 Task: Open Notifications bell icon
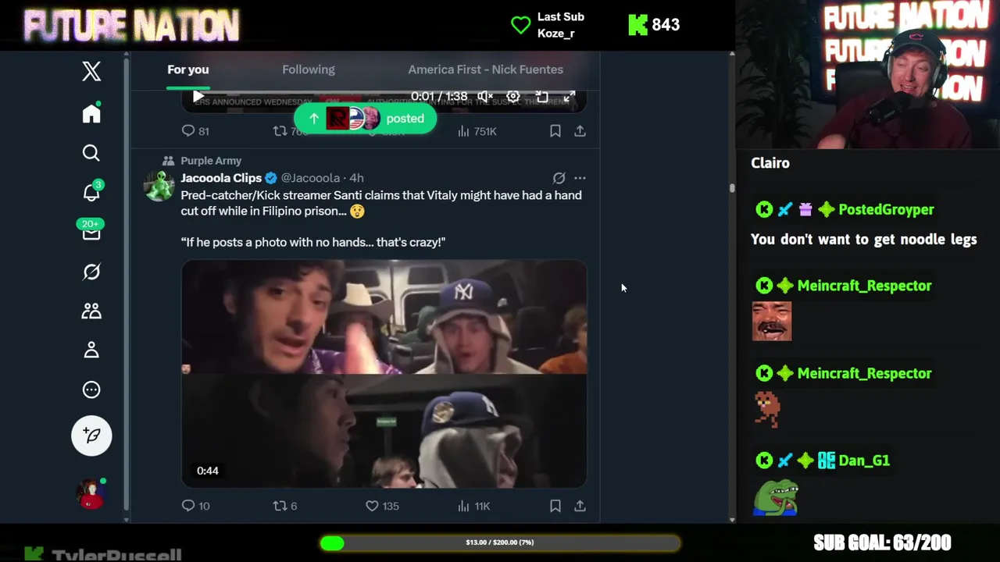pyautogui.click(x=91, y=192)
